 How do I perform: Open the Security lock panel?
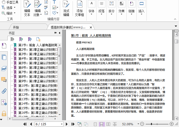[x=4, y=113]
